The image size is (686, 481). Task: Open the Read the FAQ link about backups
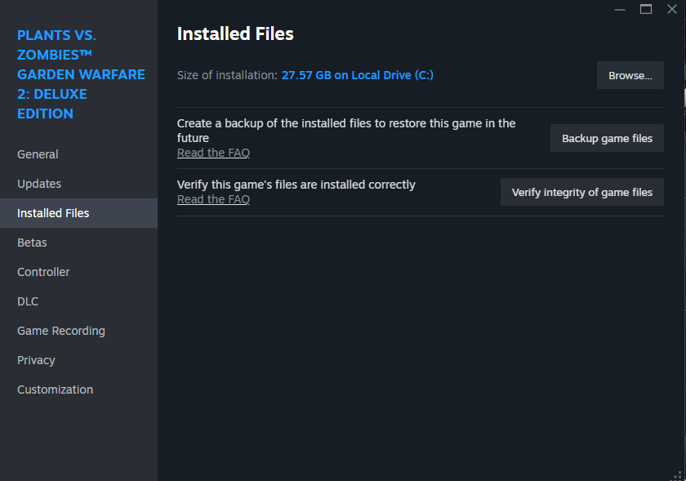pyautogui.click(x=213, y=153)
